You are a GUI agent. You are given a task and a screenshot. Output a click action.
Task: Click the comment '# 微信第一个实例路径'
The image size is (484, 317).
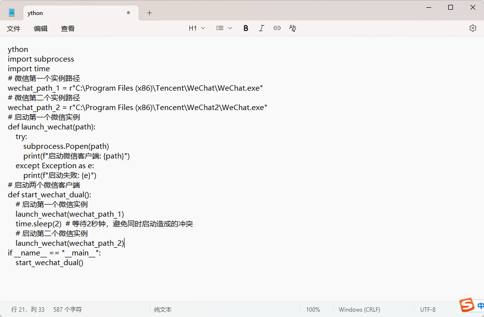coord(44,79)
